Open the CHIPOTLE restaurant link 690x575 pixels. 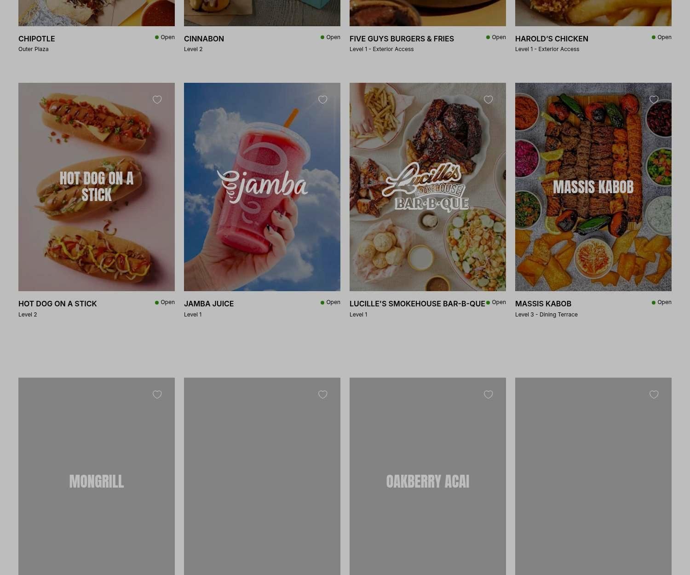click(37, 39)
